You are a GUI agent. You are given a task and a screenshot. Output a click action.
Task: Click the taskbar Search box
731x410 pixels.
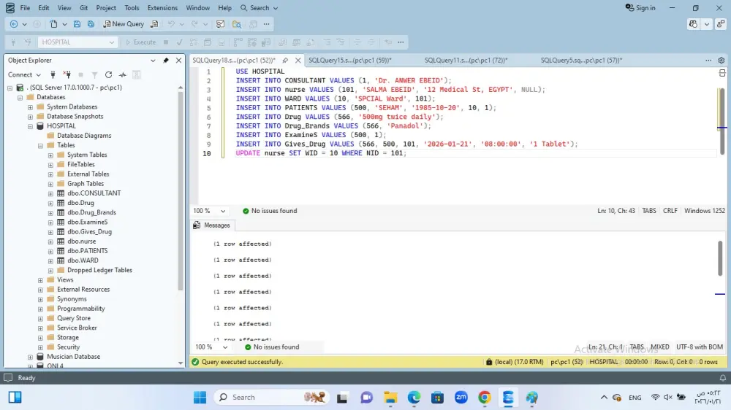tap(271, 398)
